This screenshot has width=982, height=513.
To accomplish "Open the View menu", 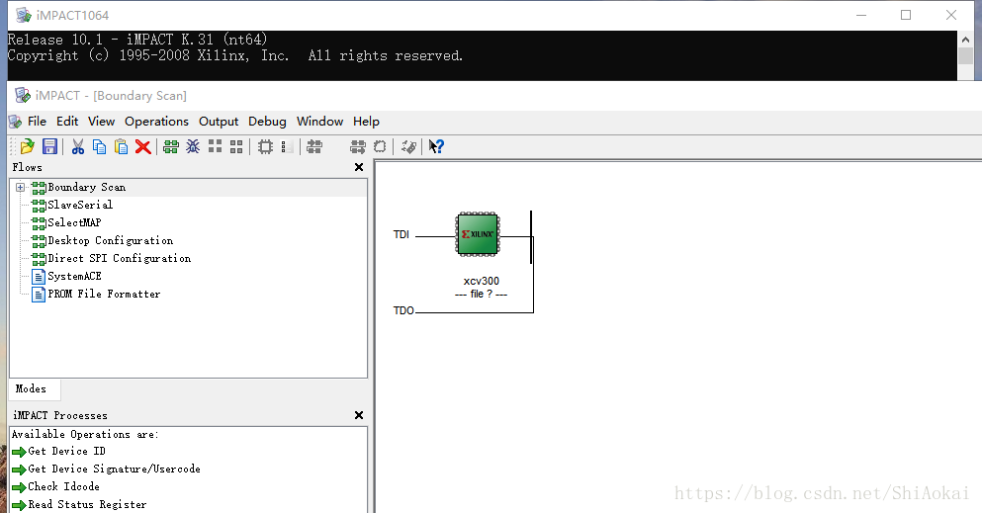I will click(102, 122).
